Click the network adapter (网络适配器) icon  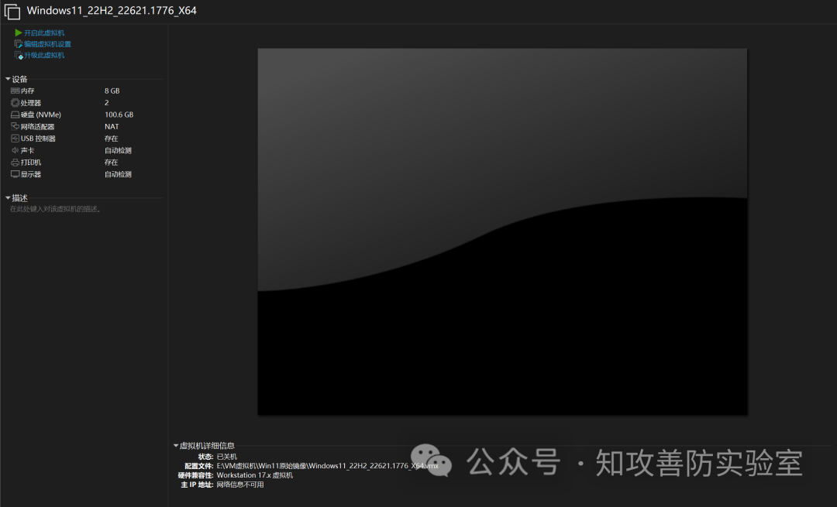15,126
